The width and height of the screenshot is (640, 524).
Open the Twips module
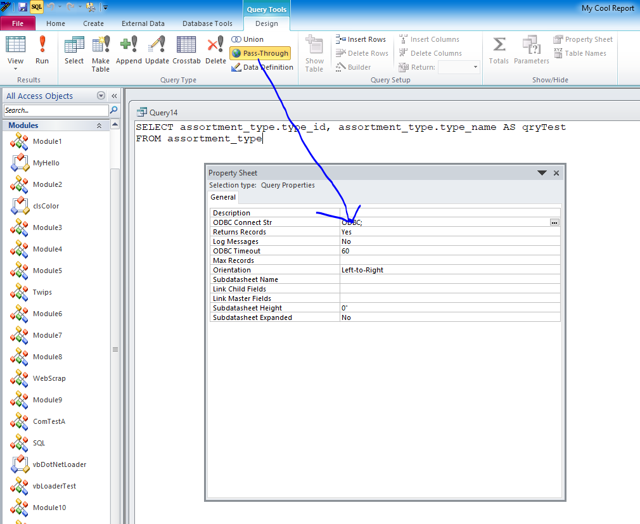click(42, 292)
